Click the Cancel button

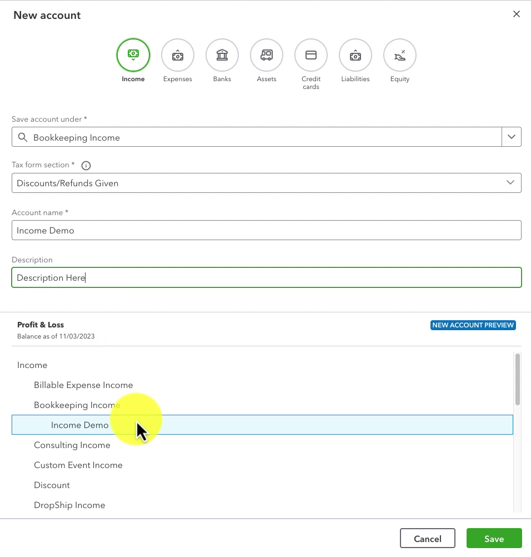click(427, 539)
